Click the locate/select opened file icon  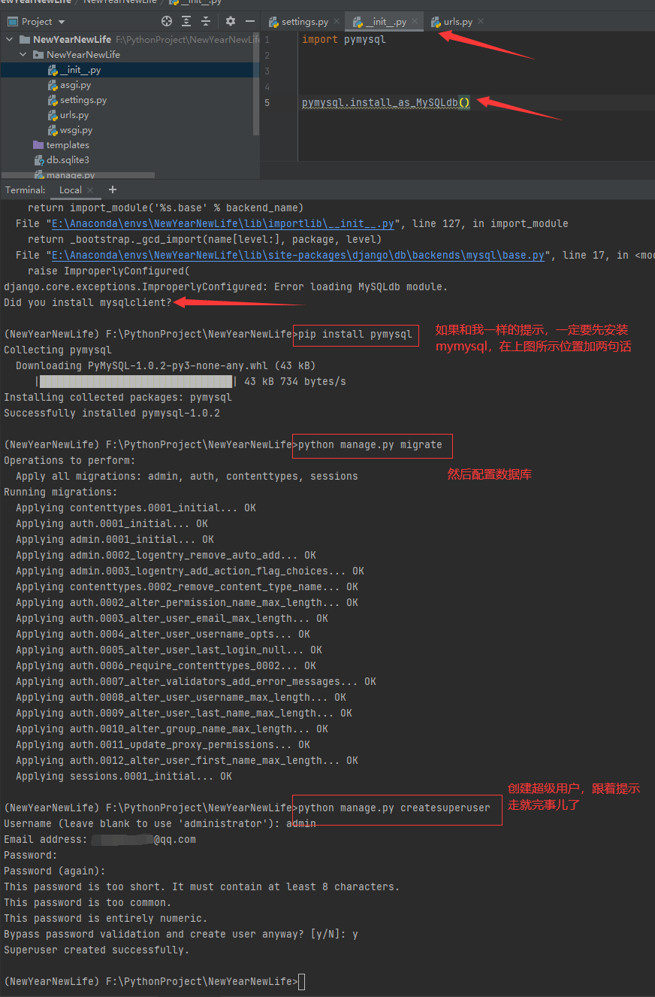point(167,22)
